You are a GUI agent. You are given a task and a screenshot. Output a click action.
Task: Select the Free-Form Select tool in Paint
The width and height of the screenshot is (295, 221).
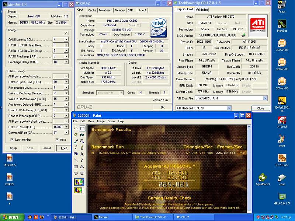pos(76,129)
